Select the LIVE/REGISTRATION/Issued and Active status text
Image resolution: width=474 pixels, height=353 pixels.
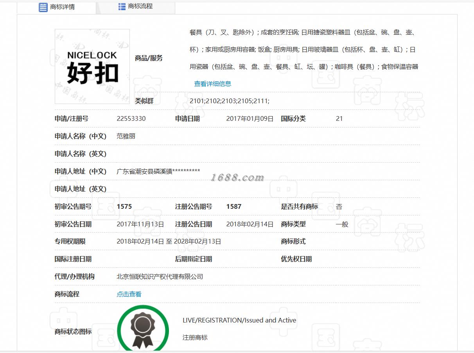click(239, 321)
